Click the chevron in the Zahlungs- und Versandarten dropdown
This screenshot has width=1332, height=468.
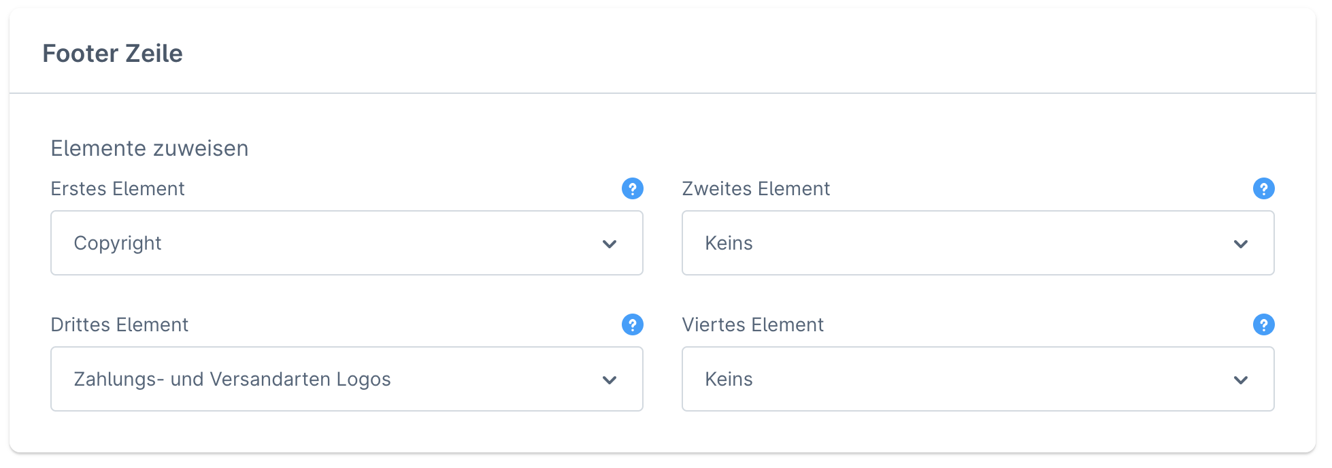click(x=610, y=380)
